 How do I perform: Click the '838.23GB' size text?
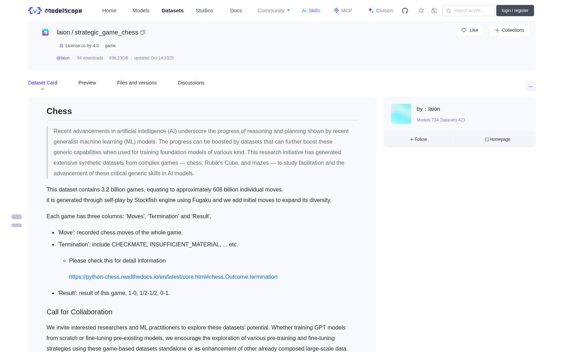point(118,58)
